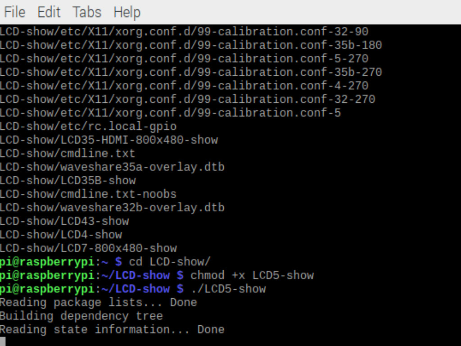Click the line ending in conf-32-270
Image resolution: width=461 pixels, height=346 pixels.
pos(188,100)
